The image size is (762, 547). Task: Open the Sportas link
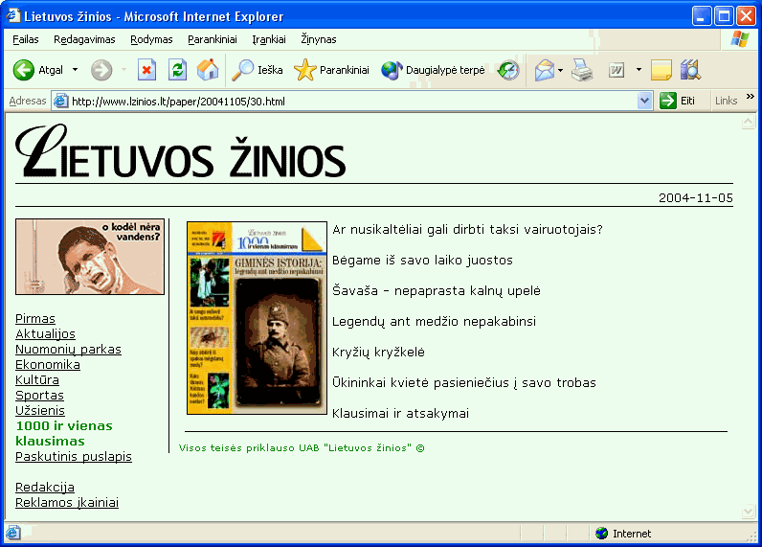point(40,396)
